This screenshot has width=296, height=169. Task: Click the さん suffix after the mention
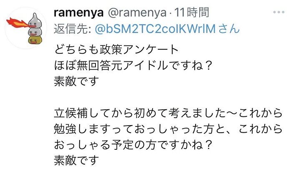click(x=229, y=29)
